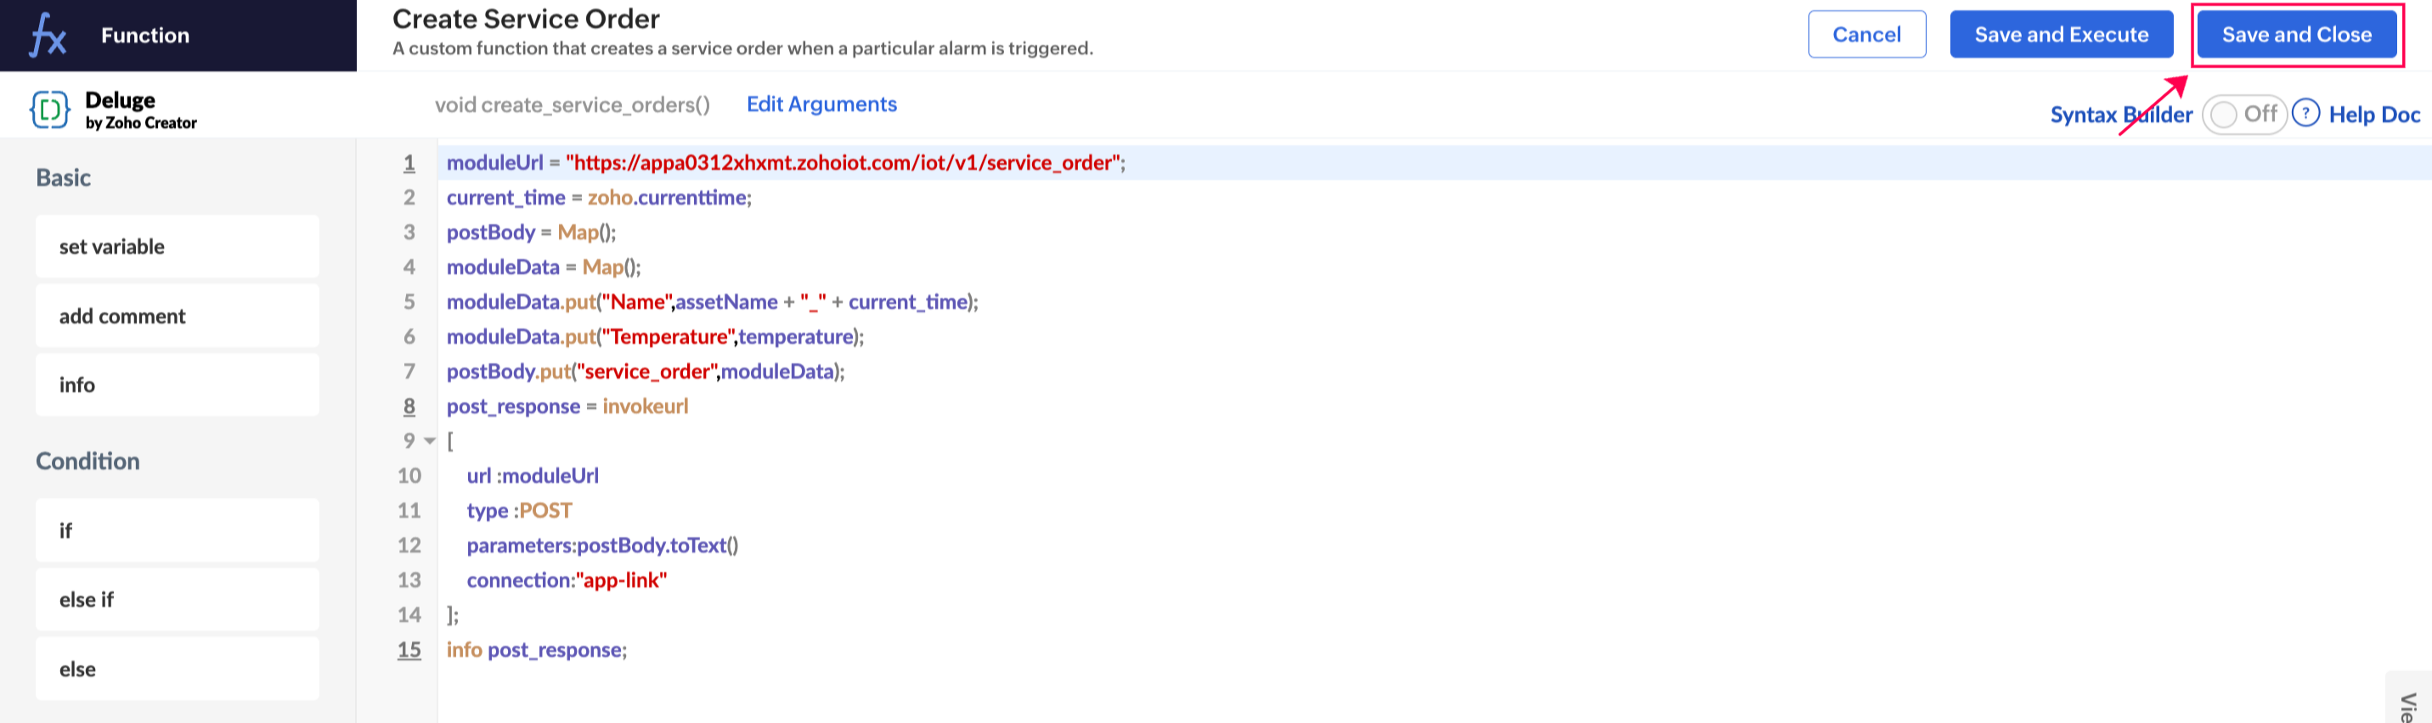Click the current_time = zoho.currenttime line

[599, 197]
